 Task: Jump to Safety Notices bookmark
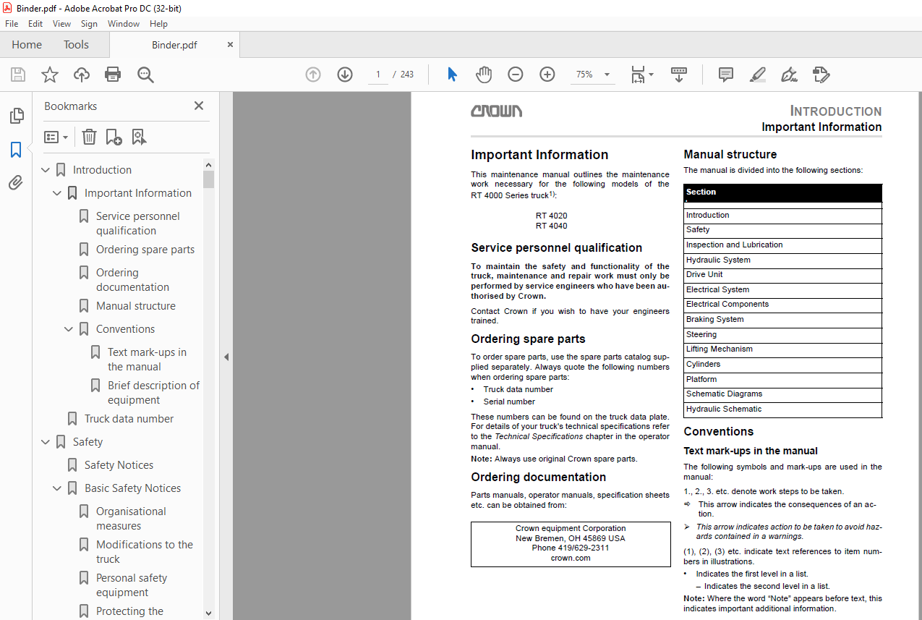[x=119, y=465]
